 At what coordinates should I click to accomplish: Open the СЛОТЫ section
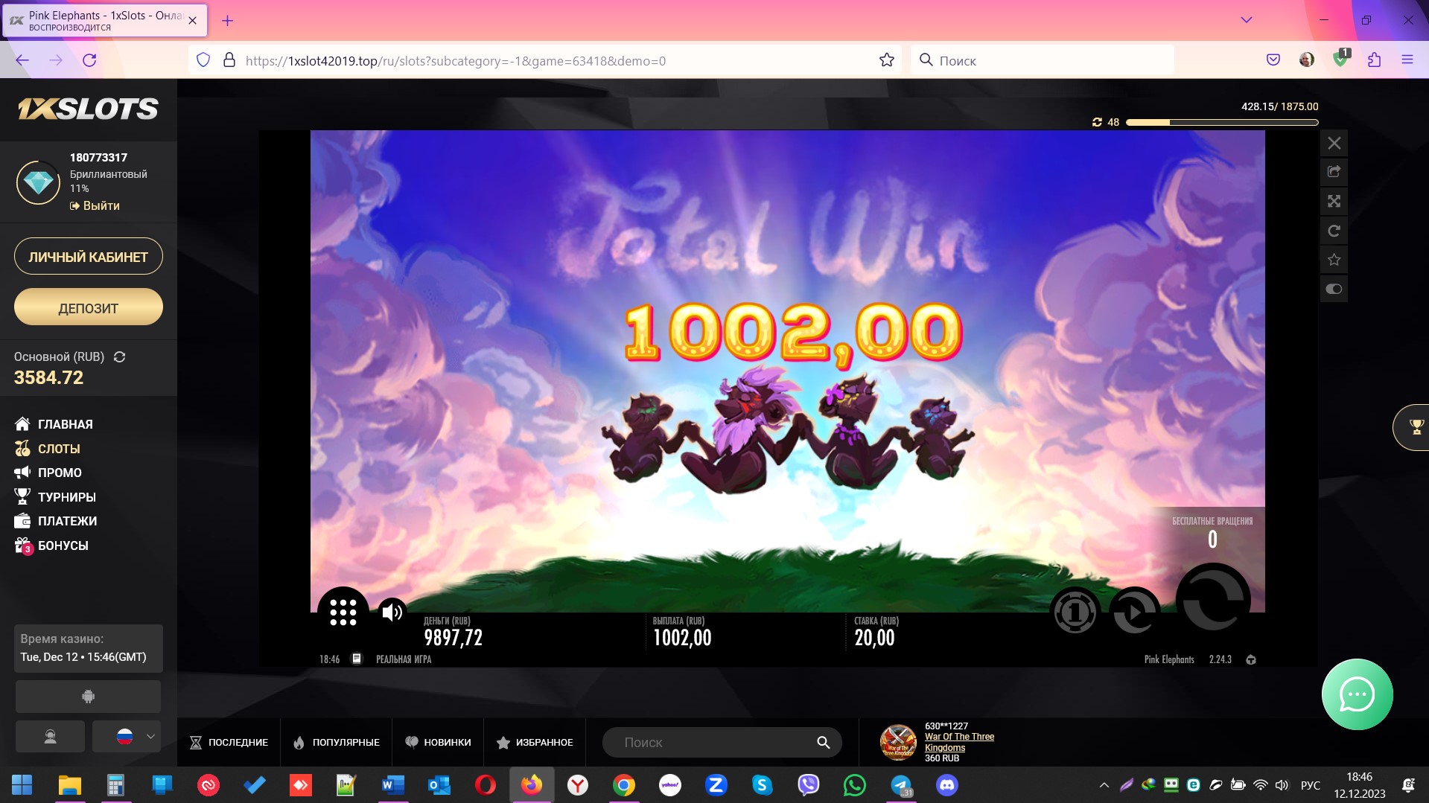coord(48,449)
